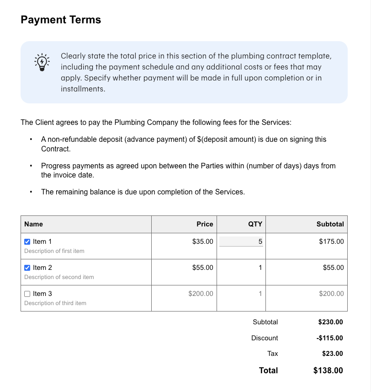This screenshot has height=392, width=371.
Task: Click the QTY column header
Action: point(255,224)
